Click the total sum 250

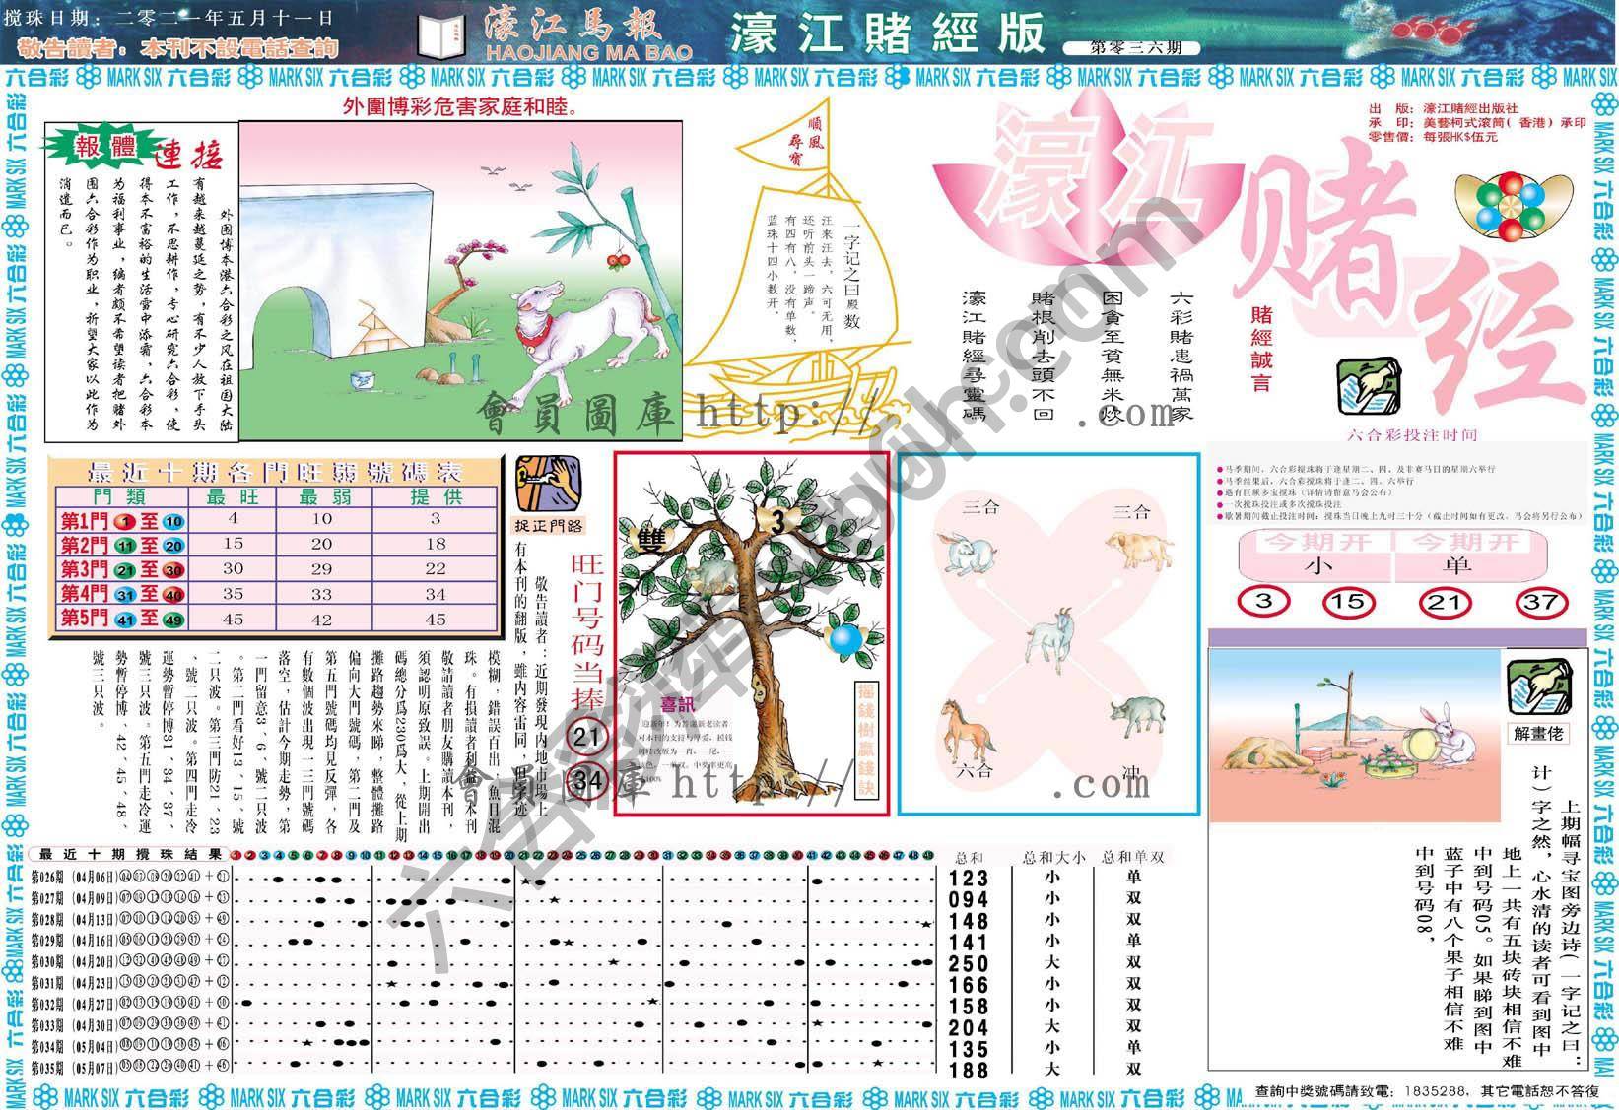pos(969,963)
